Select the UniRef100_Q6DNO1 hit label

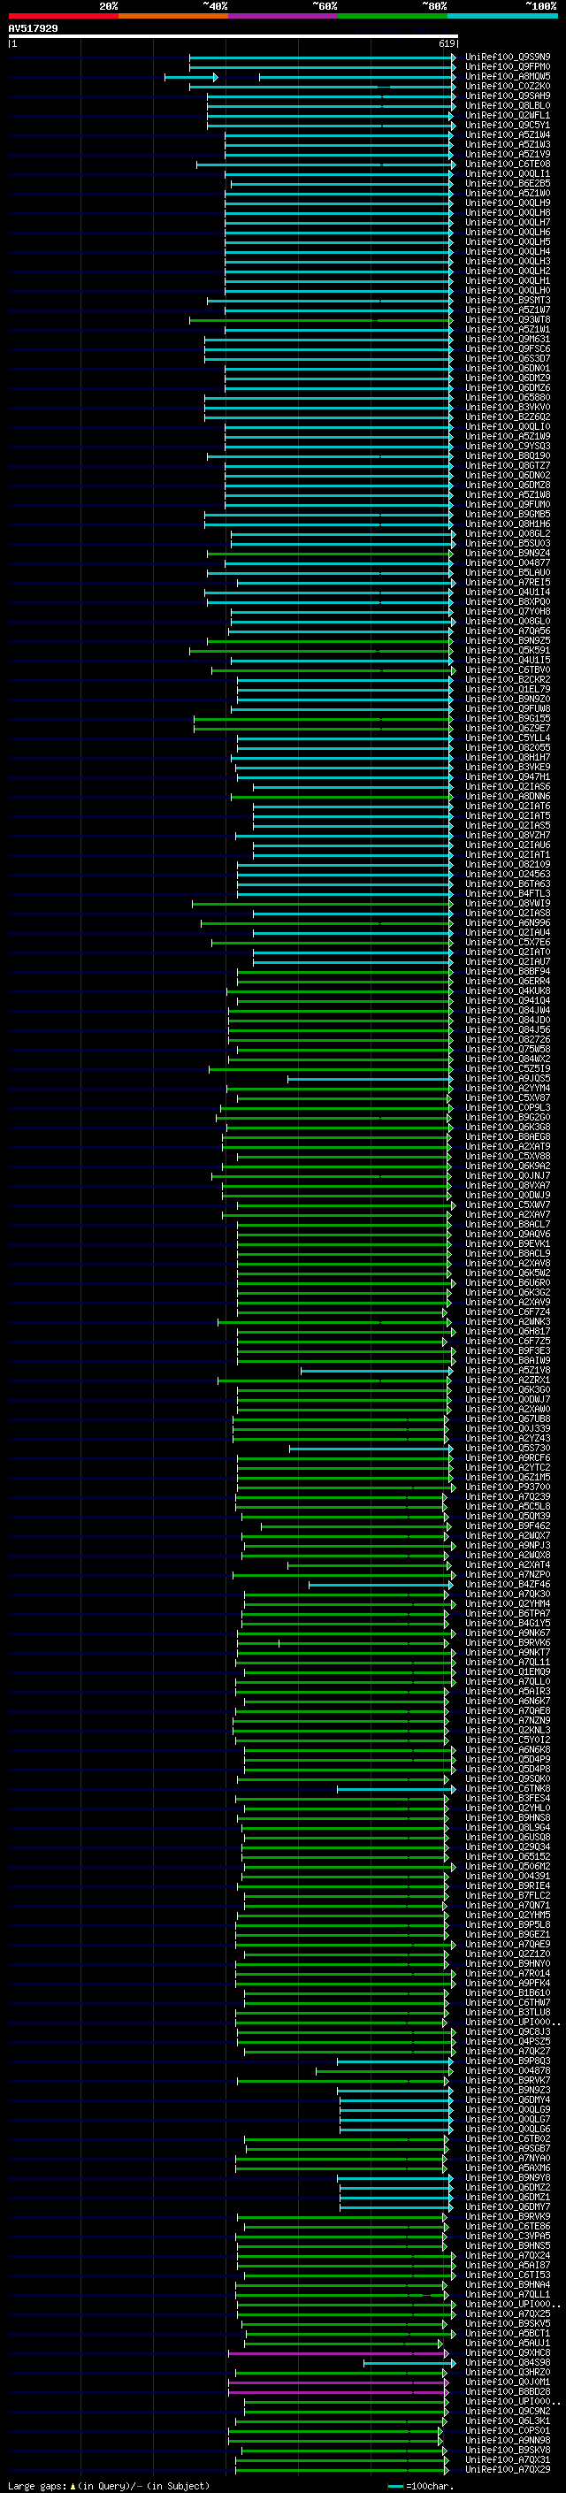pos(508,368)
